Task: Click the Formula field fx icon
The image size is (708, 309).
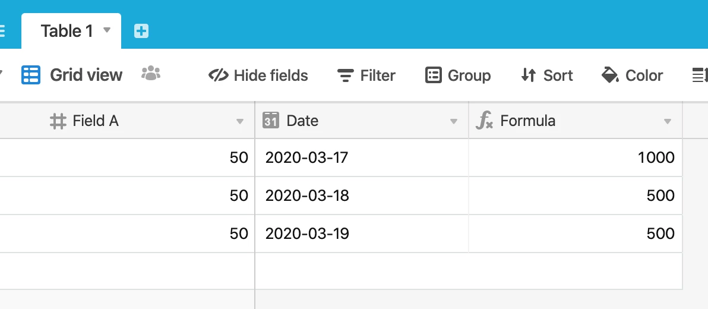Action: pyautogui.click(x=485, y=121)
